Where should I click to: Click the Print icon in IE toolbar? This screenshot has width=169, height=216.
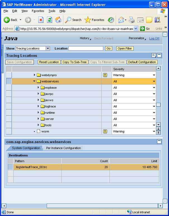132,20
